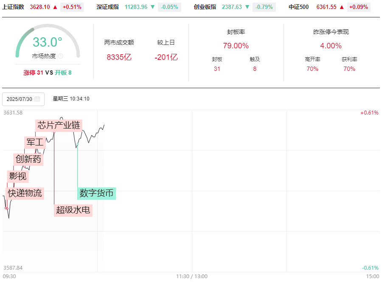382x282 pixels.
Task: Click the red circle marker at chart open
Action: click(x=6, y=208)
